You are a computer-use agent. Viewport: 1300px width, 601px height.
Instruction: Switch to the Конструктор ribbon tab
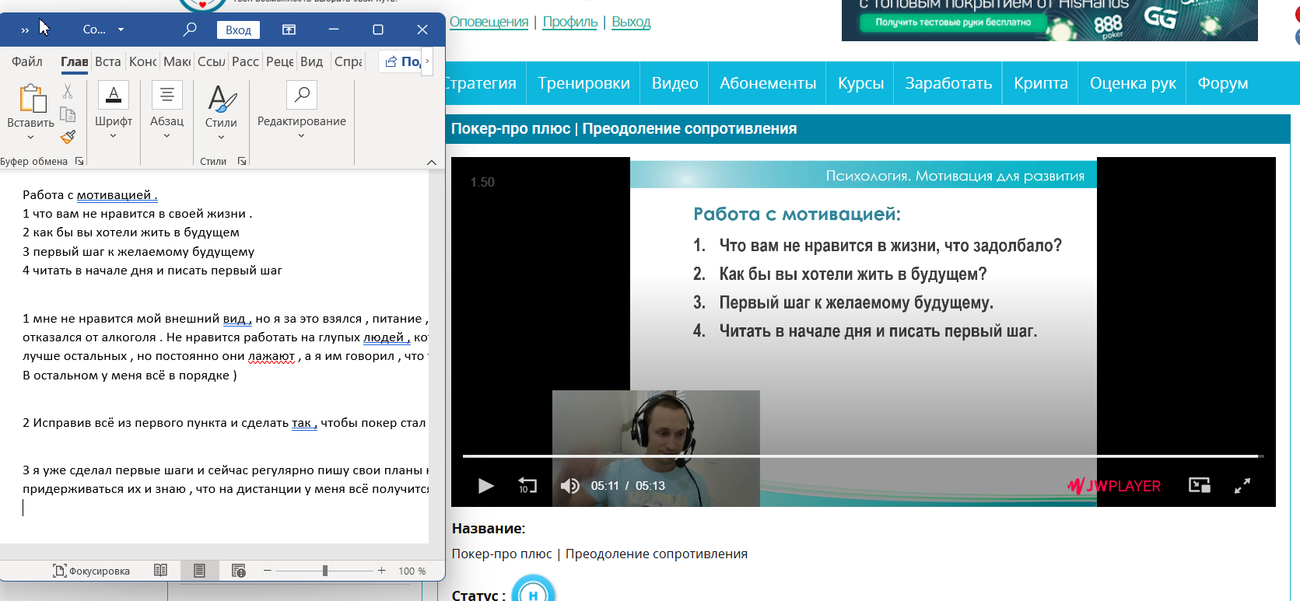[142, 61]
